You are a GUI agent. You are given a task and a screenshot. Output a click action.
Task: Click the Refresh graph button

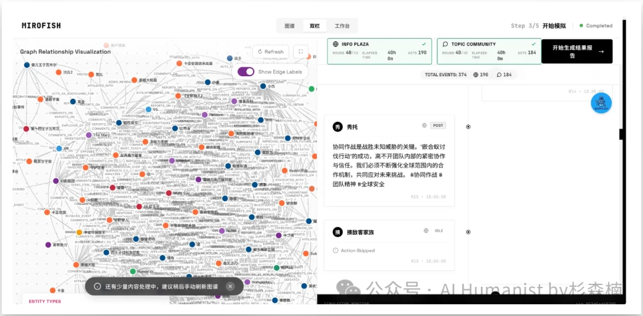pyautogui.click(x=270, y=52)
